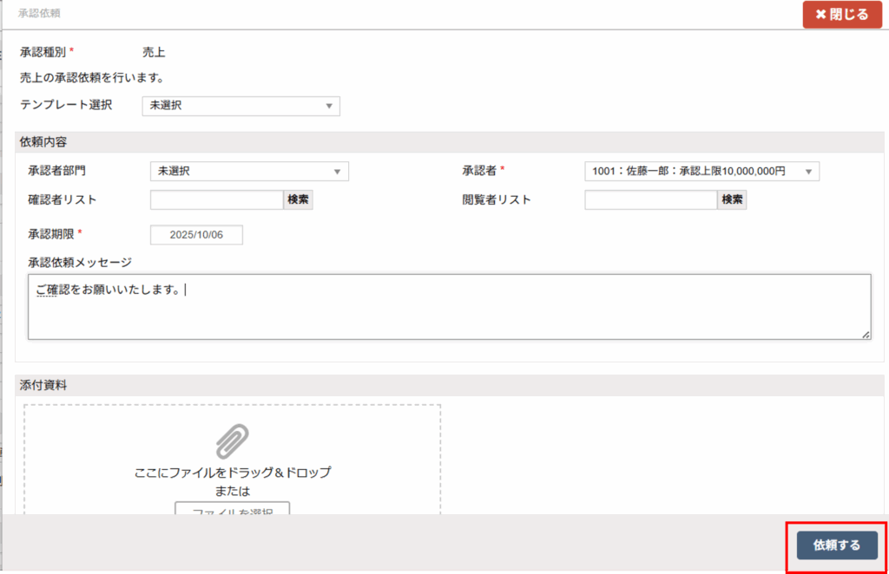Viewport: 889px width, 574px height.
Task: Open the 承認者 dropdown showing 佐藤一郎
Action: click(701, 172)
